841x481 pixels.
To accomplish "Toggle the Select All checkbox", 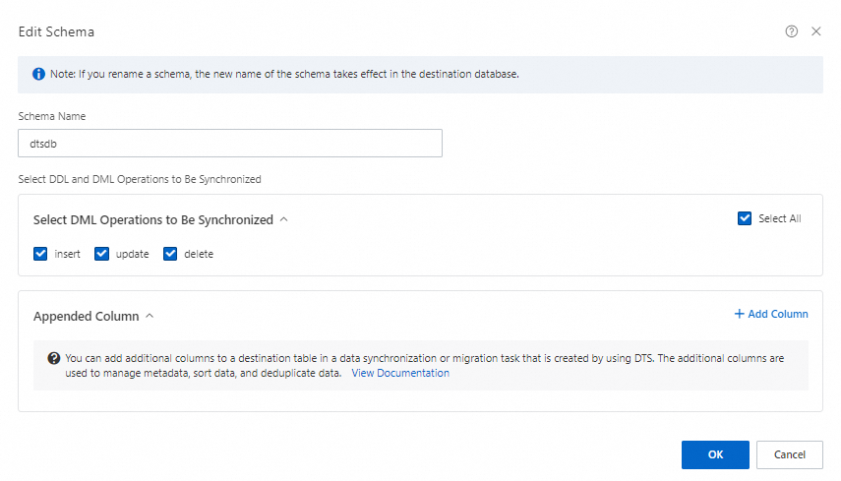I will point(745,218).
